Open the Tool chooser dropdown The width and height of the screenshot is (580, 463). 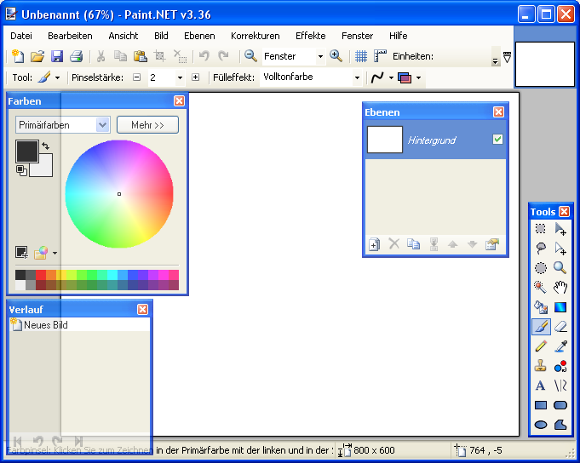click(x=57, y=77)
